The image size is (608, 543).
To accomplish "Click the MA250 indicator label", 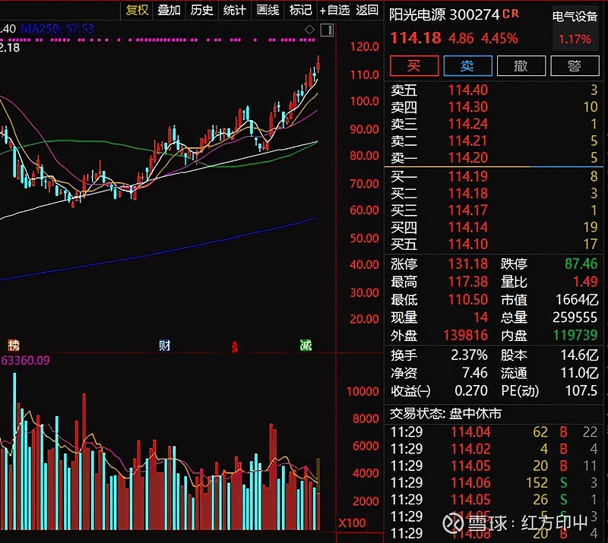I will [x=57, y=29].
